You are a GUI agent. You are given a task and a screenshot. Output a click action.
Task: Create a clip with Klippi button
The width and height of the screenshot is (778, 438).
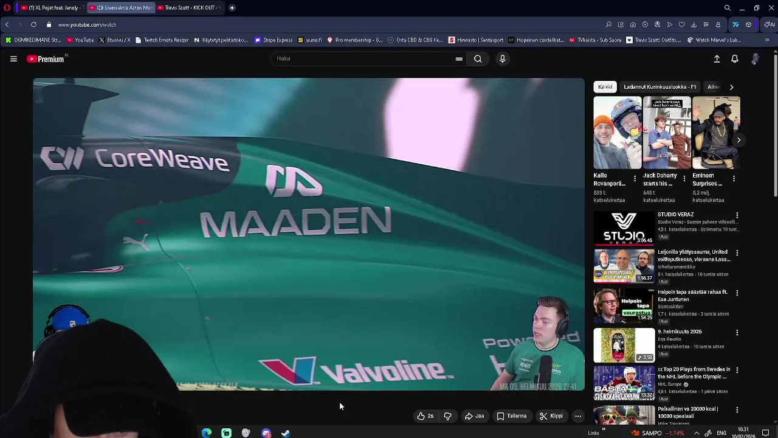pyautogui.click(x=551, y=416)
